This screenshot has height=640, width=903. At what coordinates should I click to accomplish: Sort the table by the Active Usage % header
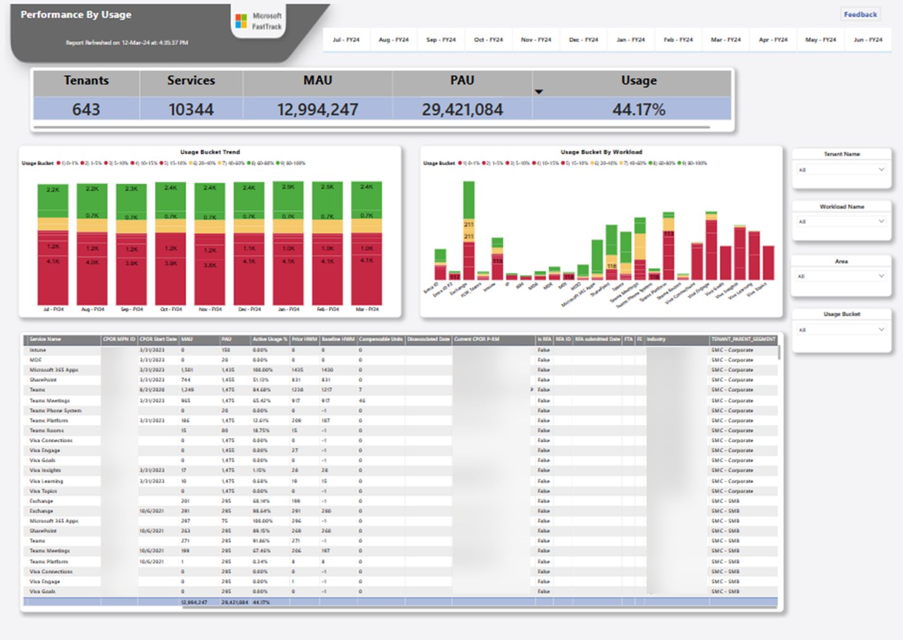tap(270, 340)
